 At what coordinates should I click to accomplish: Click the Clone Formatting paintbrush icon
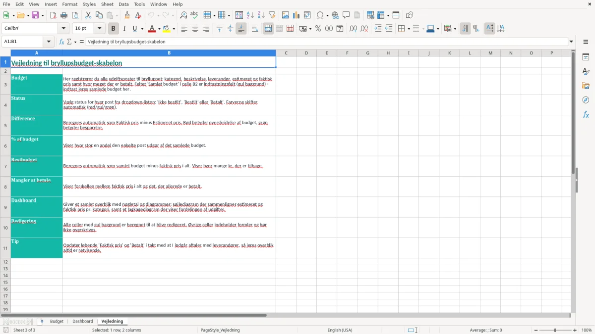[127, 15]
